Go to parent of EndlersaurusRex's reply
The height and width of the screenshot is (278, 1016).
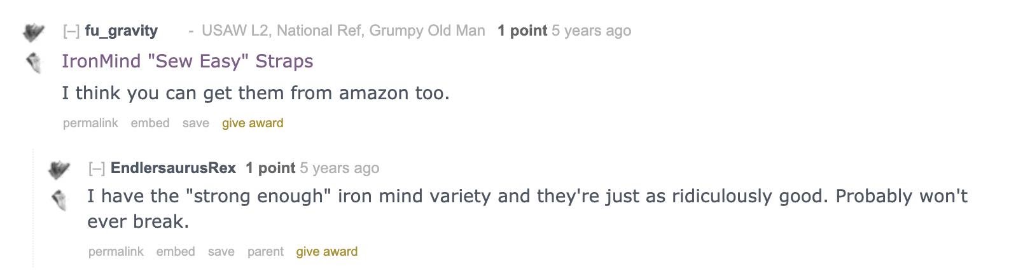pos(265,251)
